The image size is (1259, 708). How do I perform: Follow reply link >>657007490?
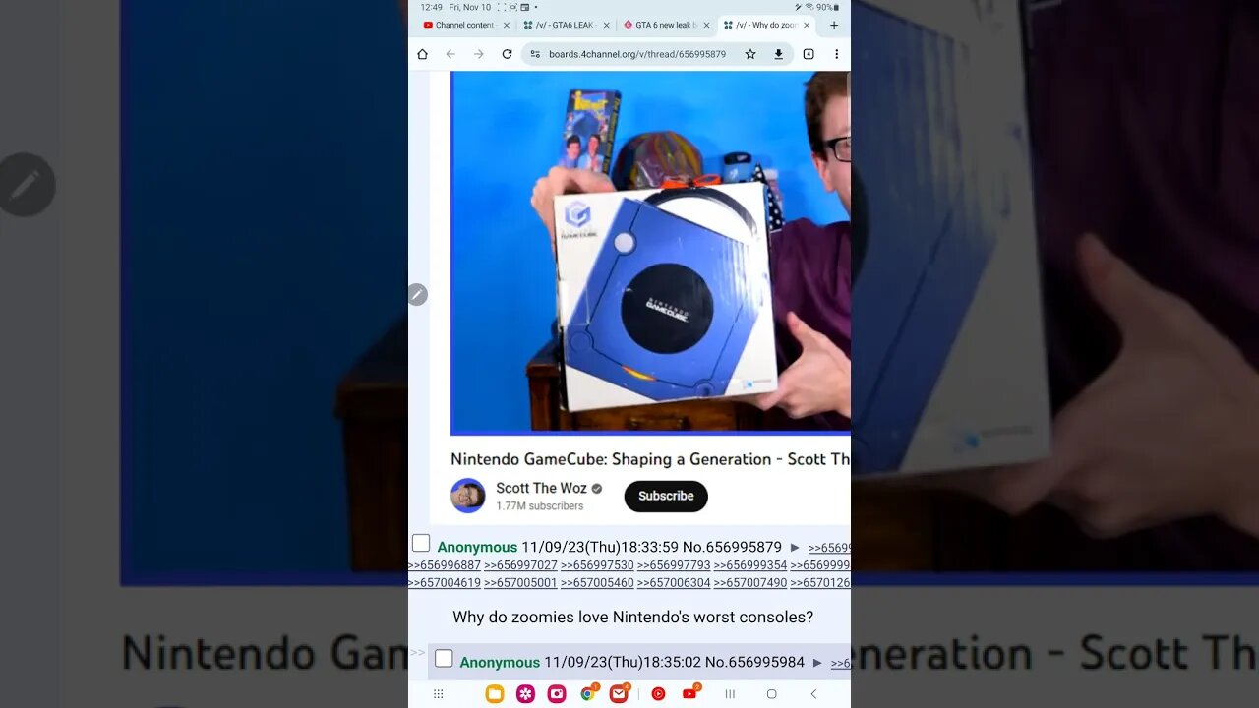(750, 583)
